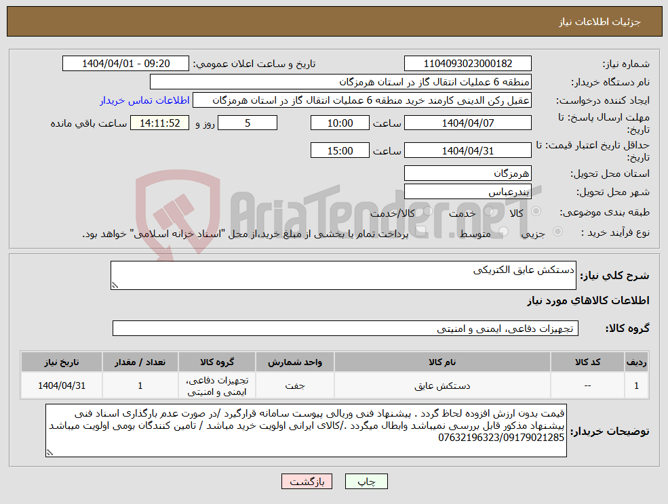The image size is (668, 504).
Task: Click buyer organization name field
Action: point(341,82)
